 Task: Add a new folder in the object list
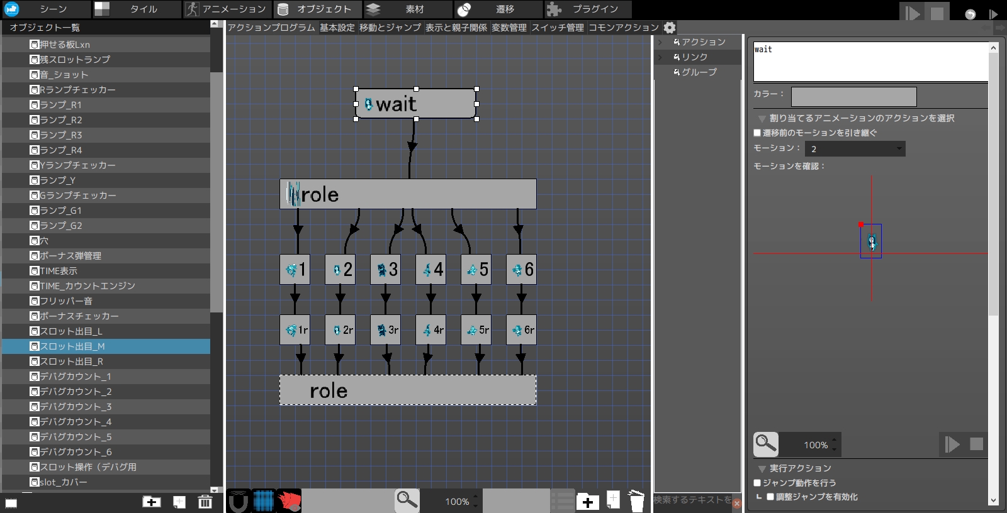pyautogui.click(x=151, y=502)
